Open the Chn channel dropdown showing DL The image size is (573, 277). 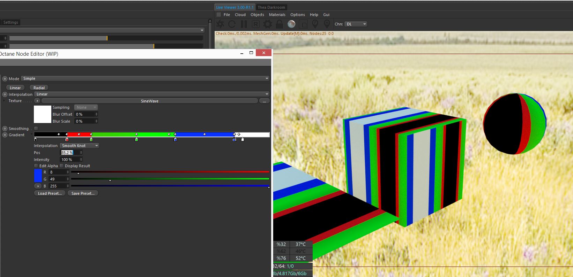[x=356, y=24]
